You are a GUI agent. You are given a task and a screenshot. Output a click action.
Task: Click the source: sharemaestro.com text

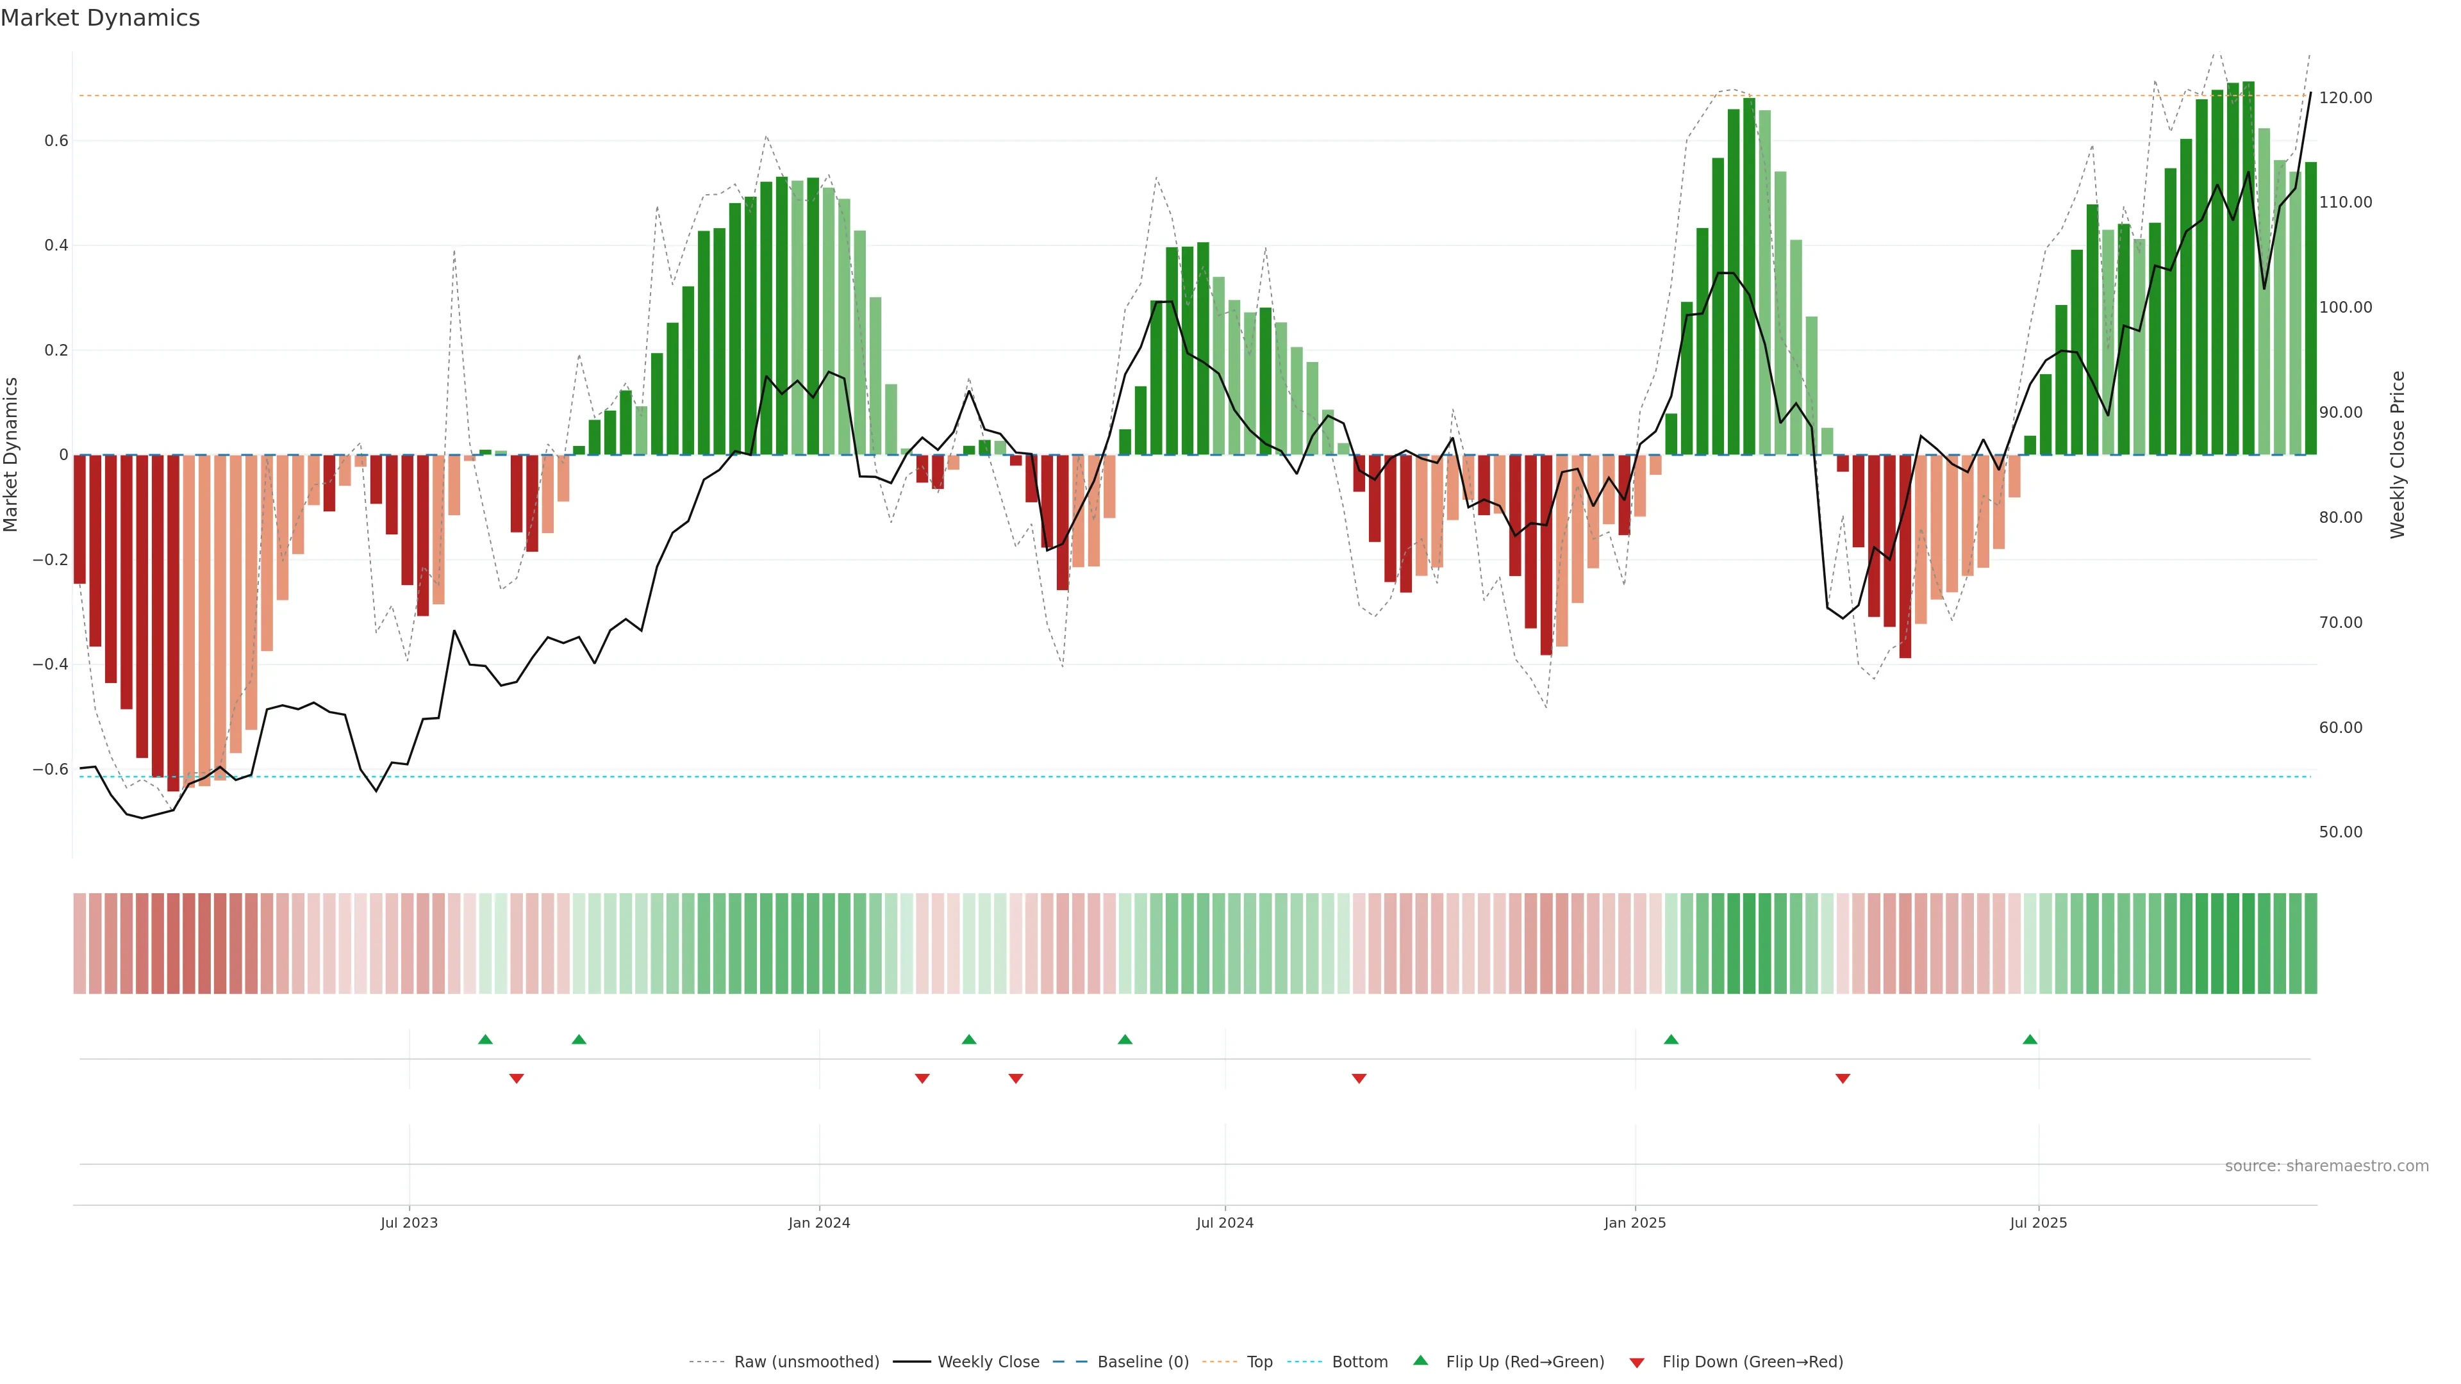tap(2326, 1166)
